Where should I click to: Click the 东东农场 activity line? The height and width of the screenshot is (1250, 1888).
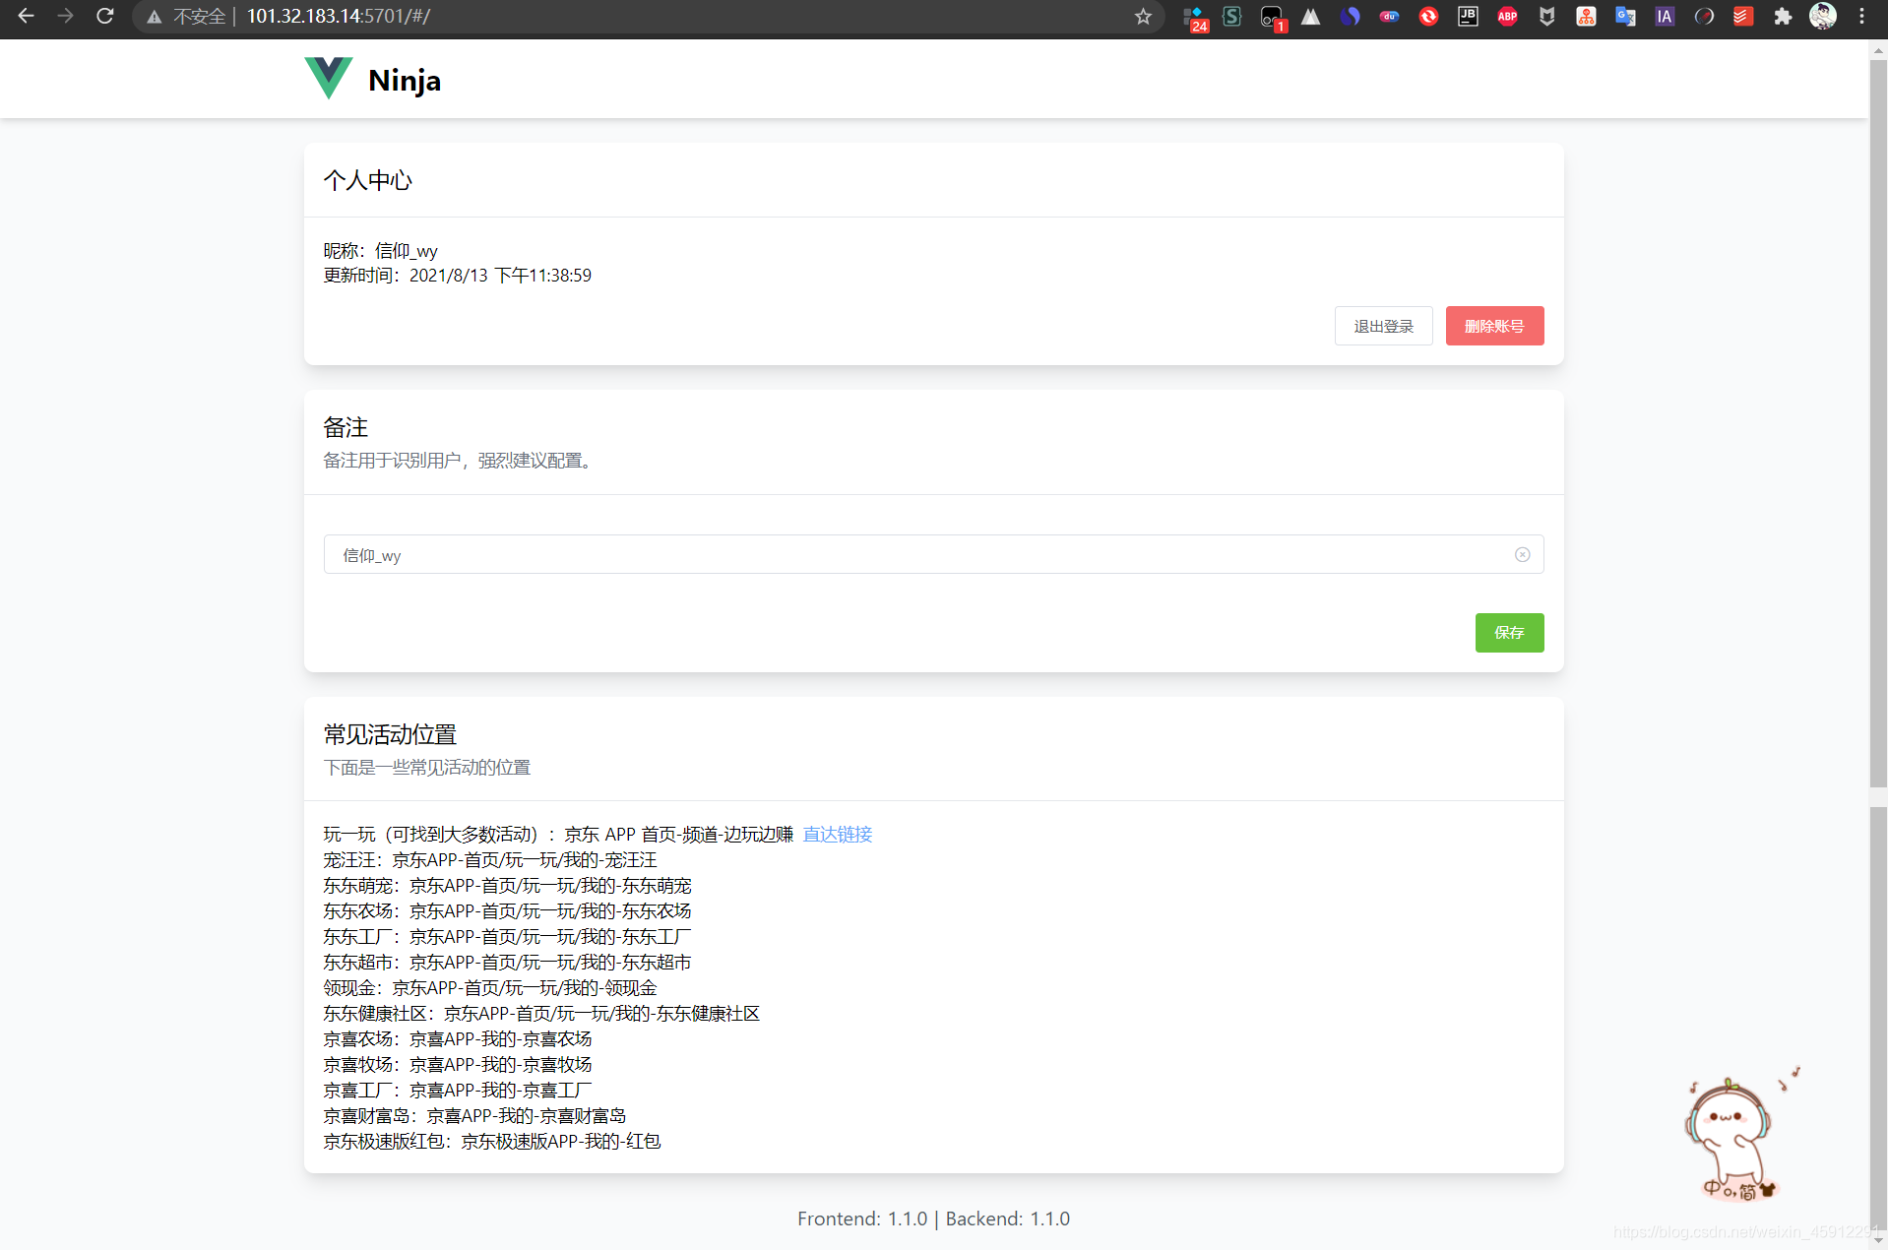(x=508, y=911)
